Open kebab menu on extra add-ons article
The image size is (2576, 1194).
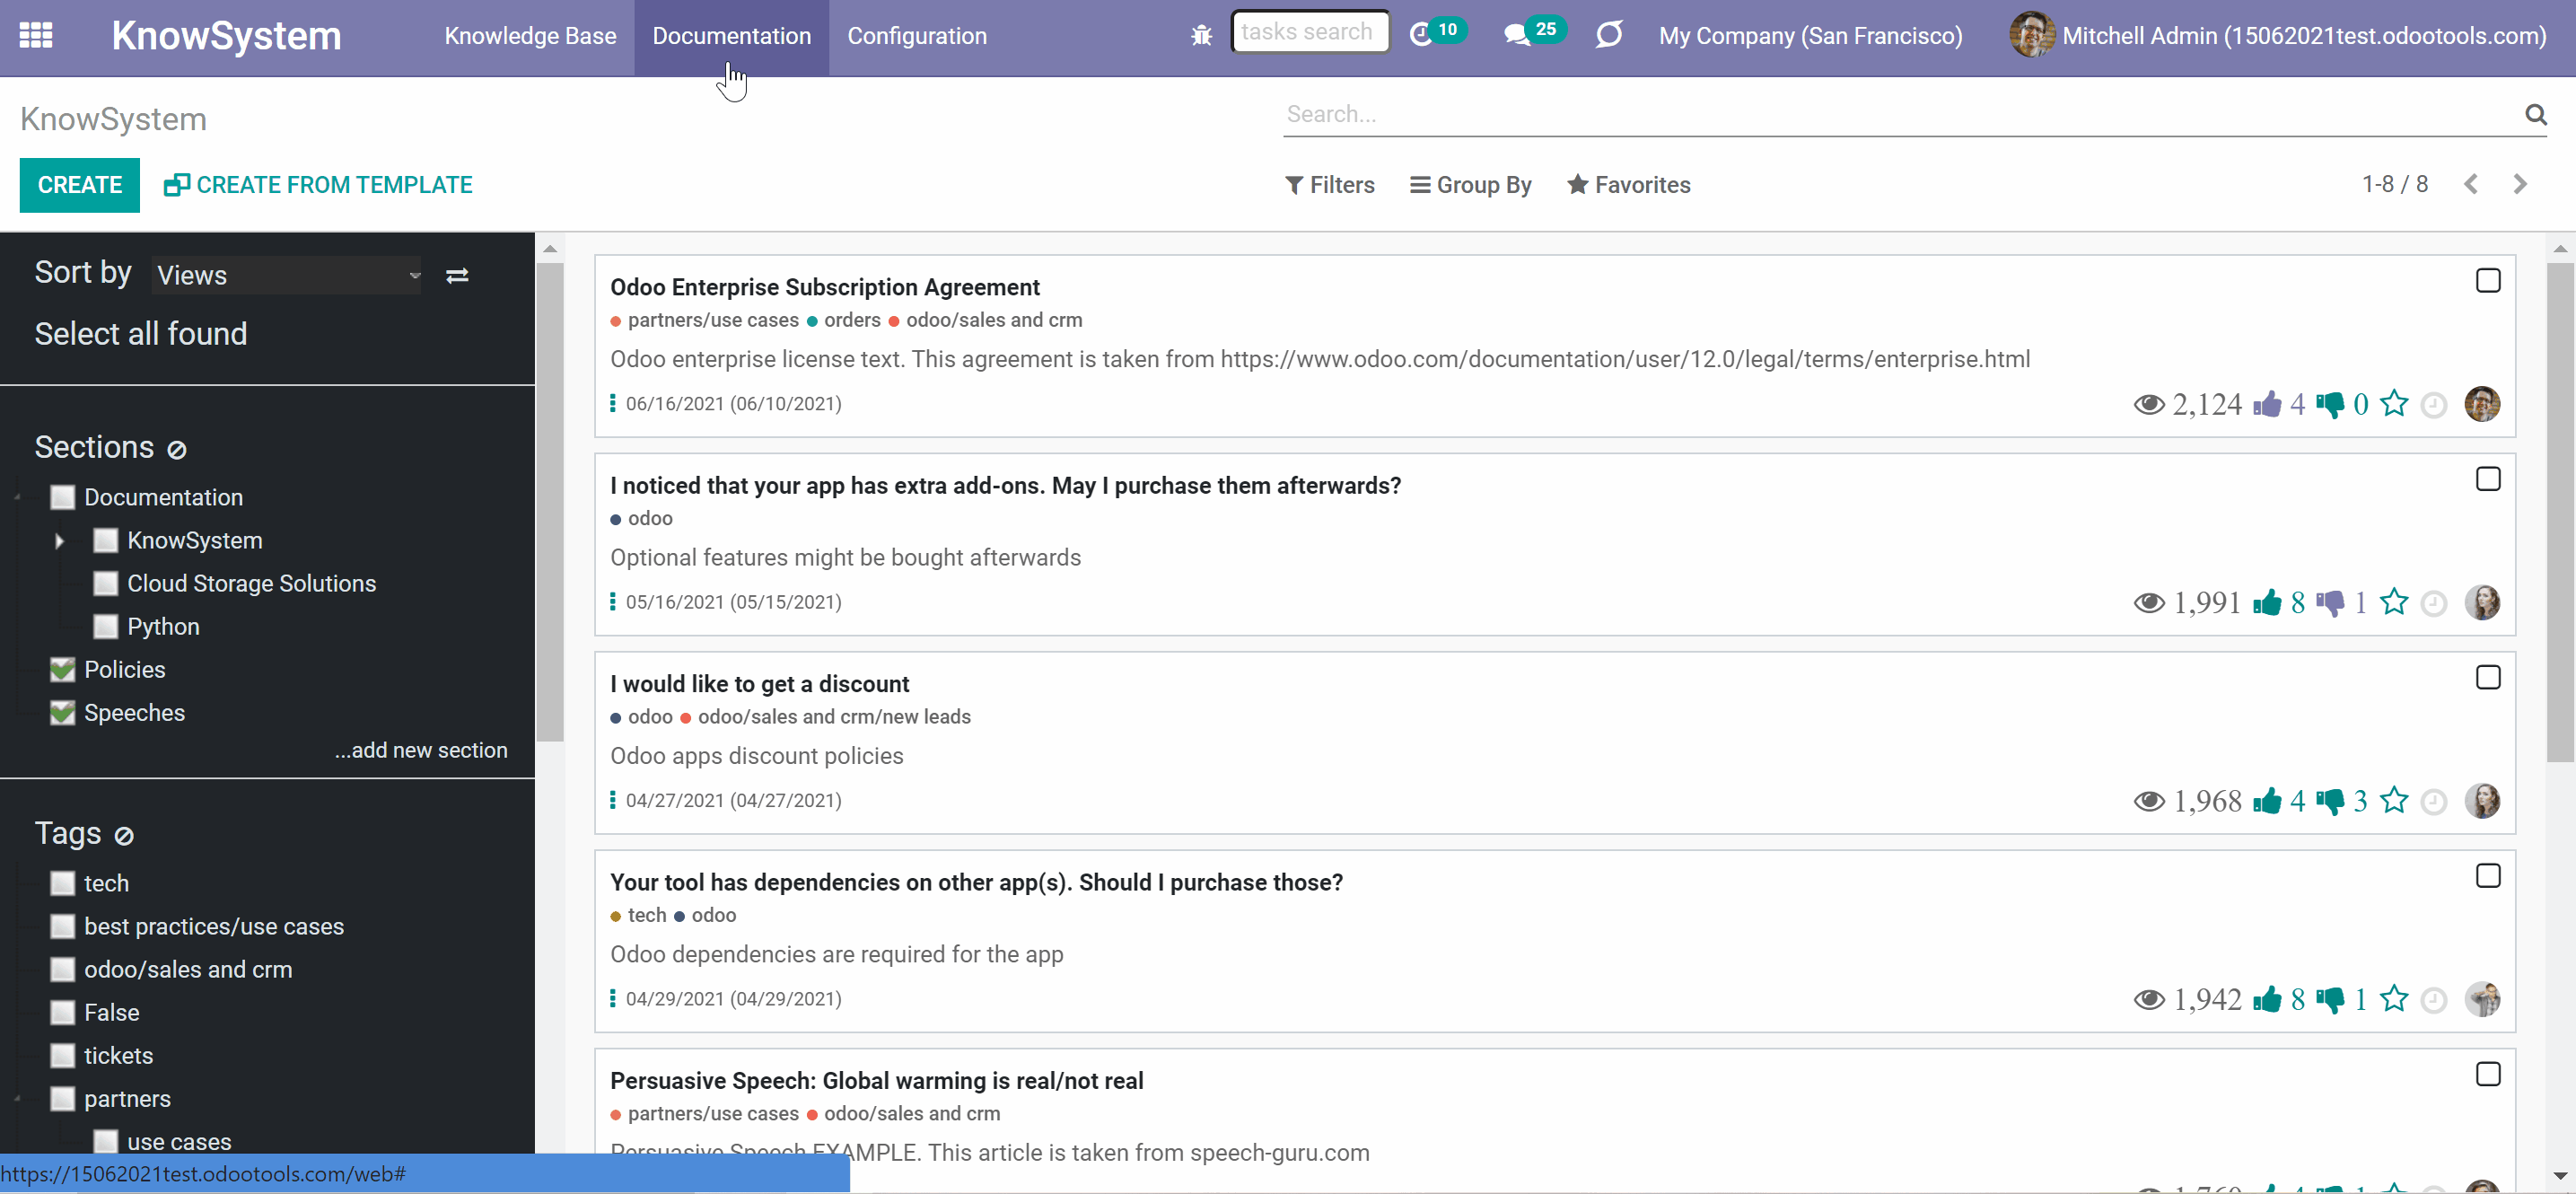point(613,601)
